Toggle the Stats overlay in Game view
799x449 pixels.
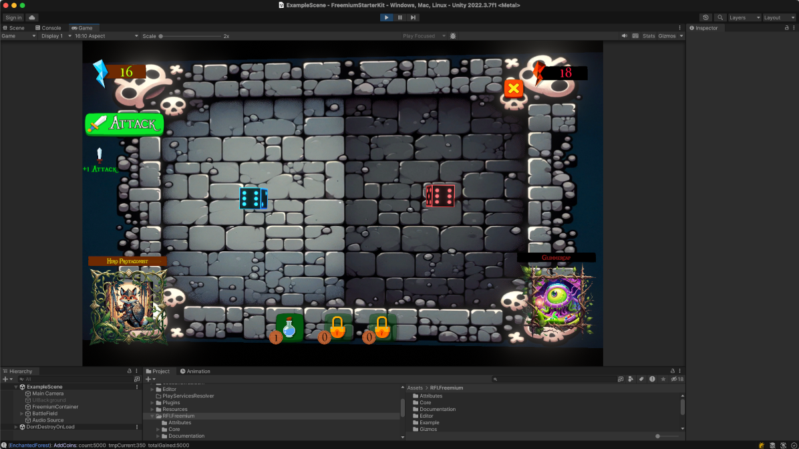(648, 36)
